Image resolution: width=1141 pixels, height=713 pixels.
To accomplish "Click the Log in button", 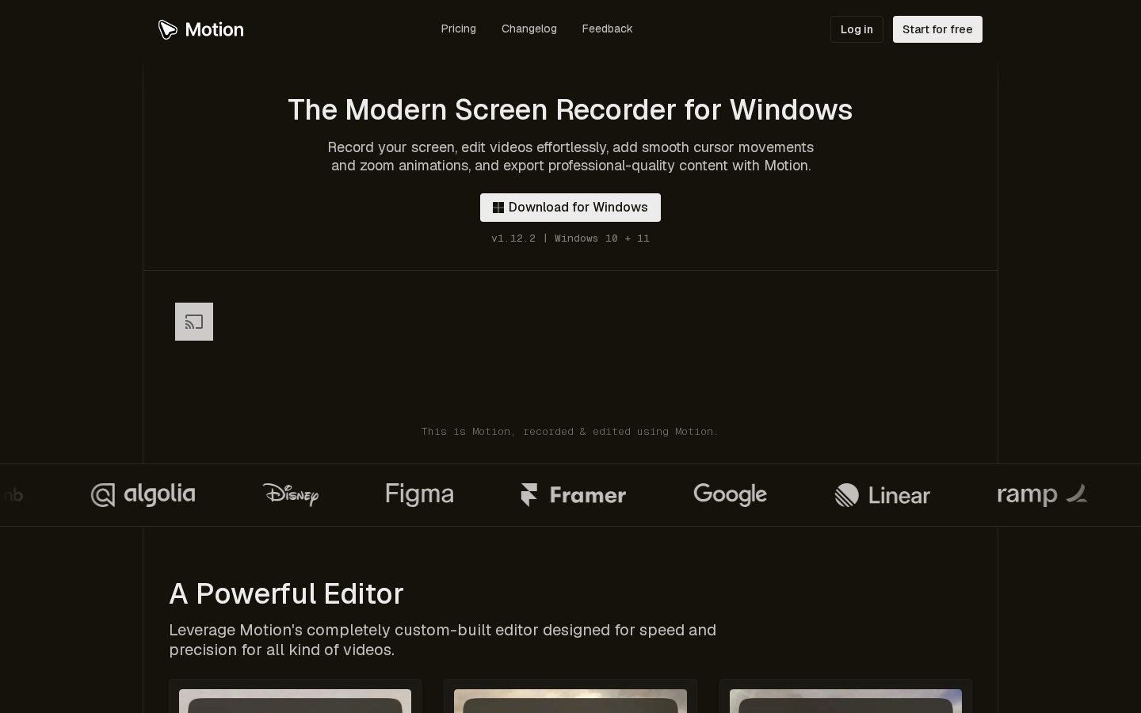I will 857,29.
